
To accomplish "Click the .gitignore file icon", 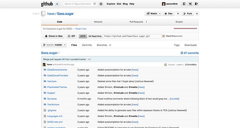I will pos(45,110).
